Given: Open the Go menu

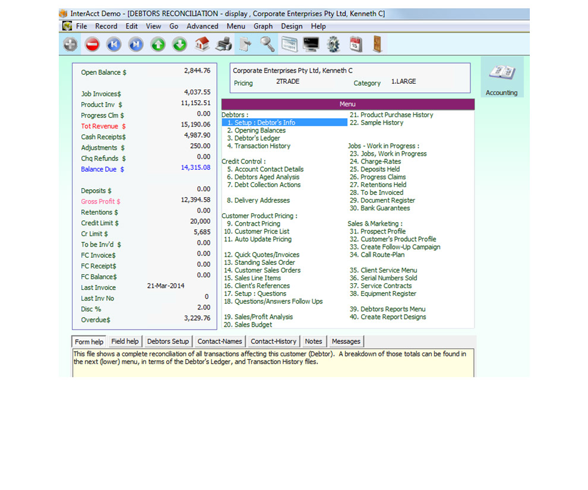Looking at the screenshot, I should coord(173,26).
